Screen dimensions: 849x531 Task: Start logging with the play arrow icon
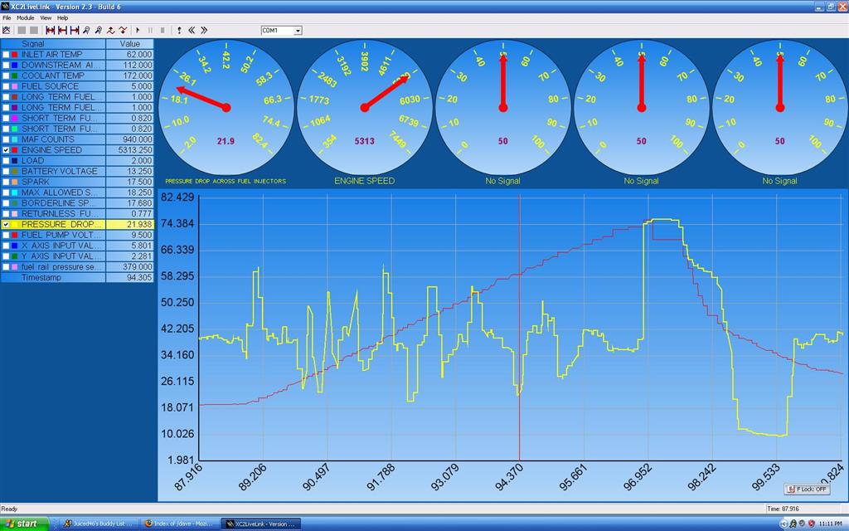tap(137, 30)
